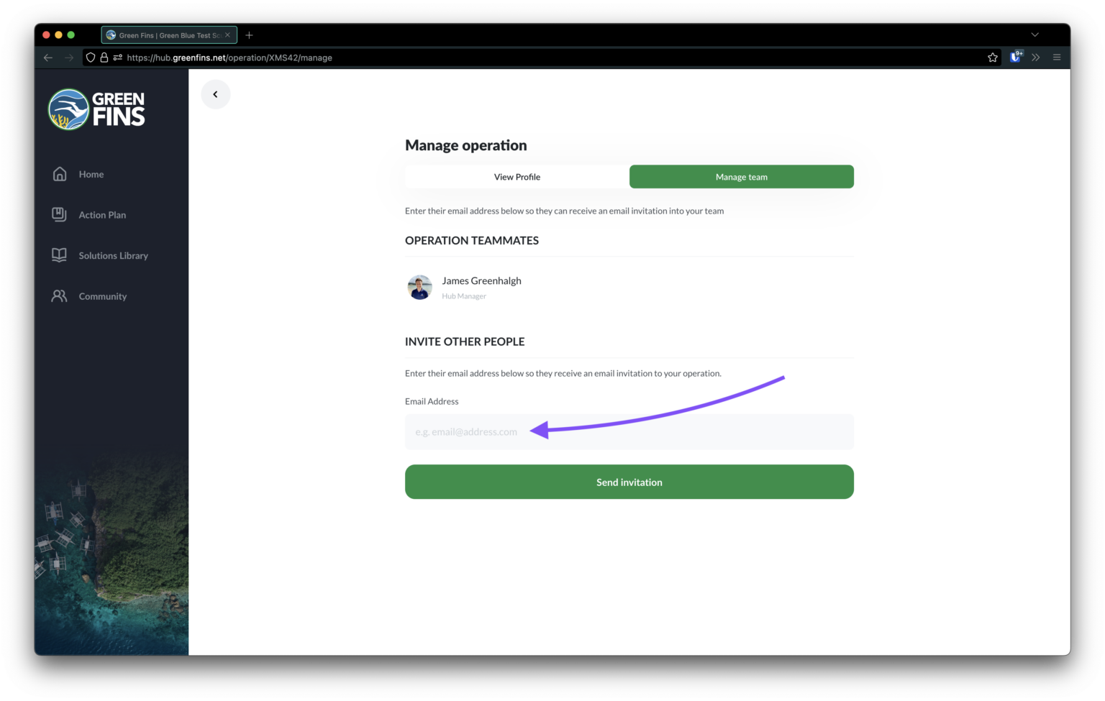Image resolution: width=1105 pixels, height=701 pixels.
Task: Switch to the View Profile tab
Action: tap(517, 176)
